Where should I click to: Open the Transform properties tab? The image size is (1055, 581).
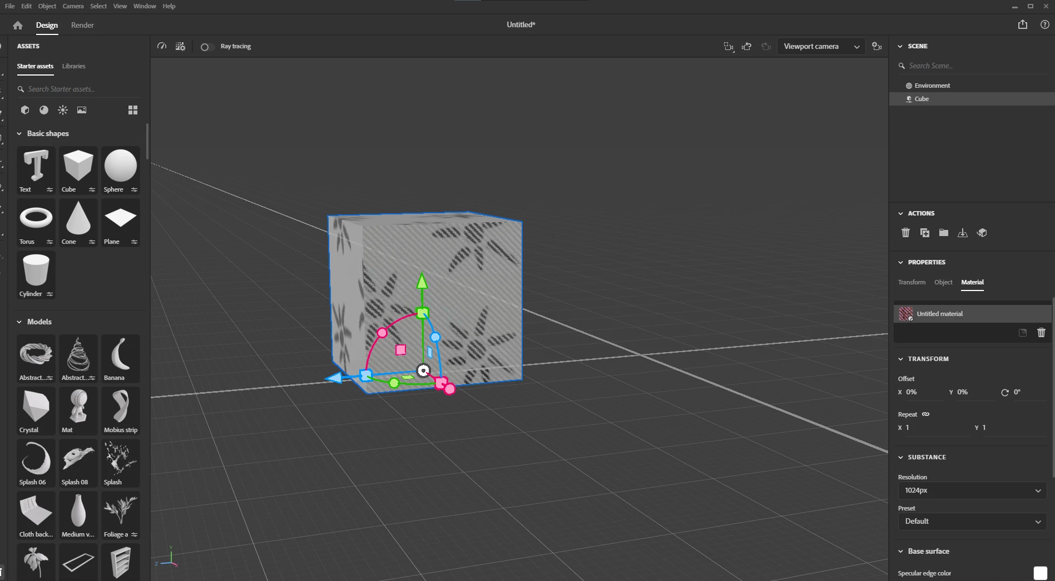[x=912, y=282]
